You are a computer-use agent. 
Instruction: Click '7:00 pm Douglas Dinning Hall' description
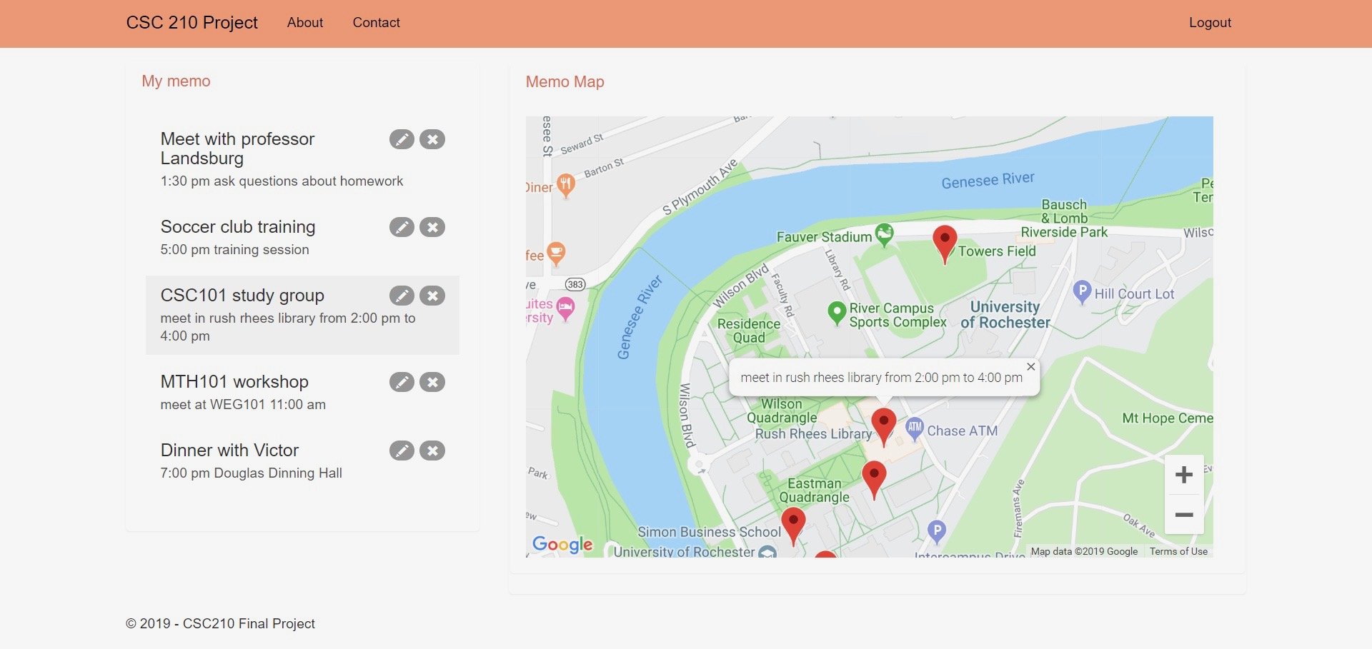(x=251, y=473)
